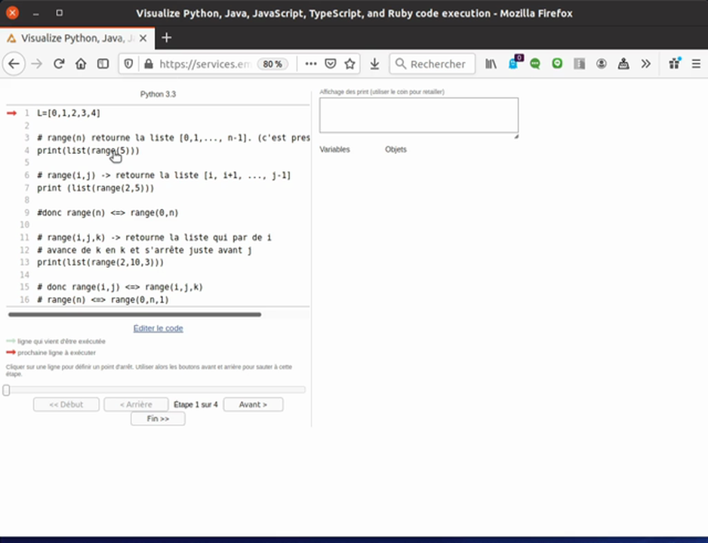The width and height of the screenshot is (708, 543).
Task: Reset the 80% zoom level indicator
Action: coord(272,64)
